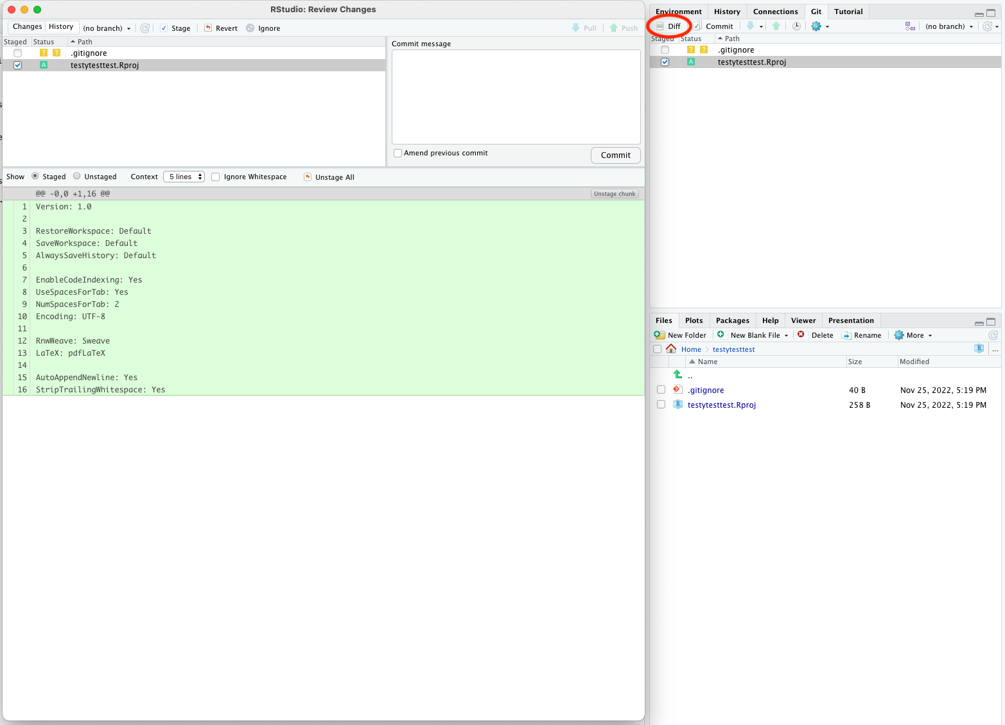Click the Delete icon in Files pane
The height and width of the screenshot is (725, 1005).
click(x=801, y=335)
